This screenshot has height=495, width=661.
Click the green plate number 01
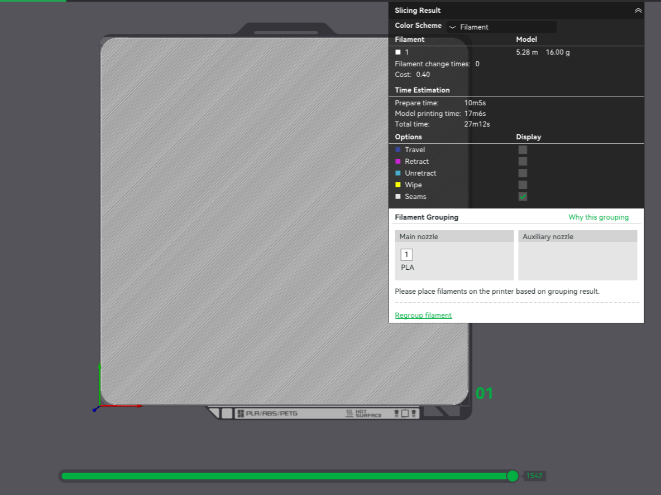click(484, 394)
